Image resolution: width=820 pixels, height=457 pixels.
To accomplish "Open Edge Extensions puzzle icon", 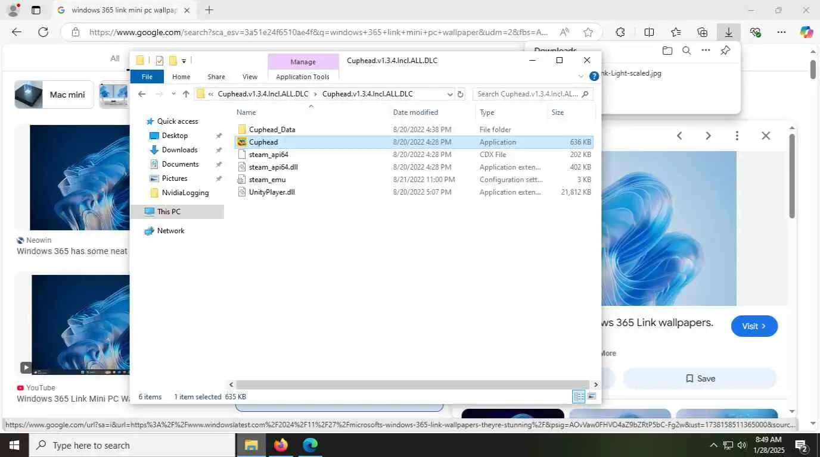I will pos(620,32).
